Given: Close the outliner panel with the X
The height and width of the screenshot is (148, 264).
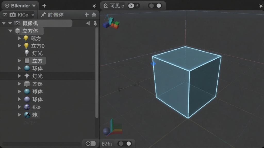Looking at the screenshot, I should (x=94, y=6).
